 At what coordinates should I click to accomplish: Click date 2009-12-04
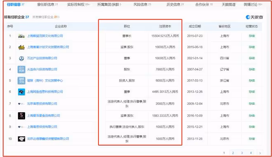point(195,103)
